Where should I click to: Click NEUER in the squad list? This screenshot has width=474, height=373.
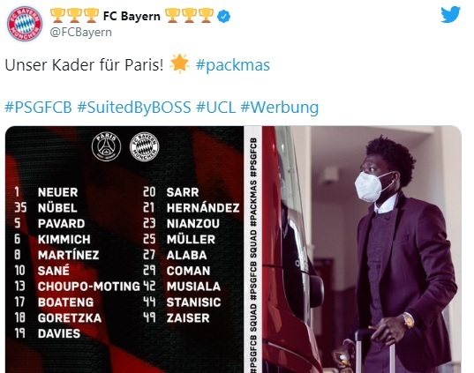57,192
